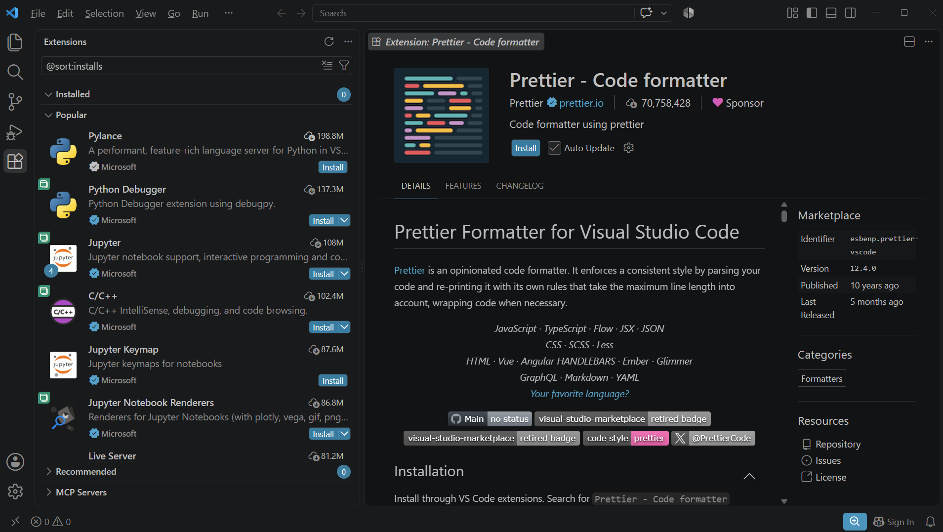Open the Explorer view in activity bar

[15, 42]
